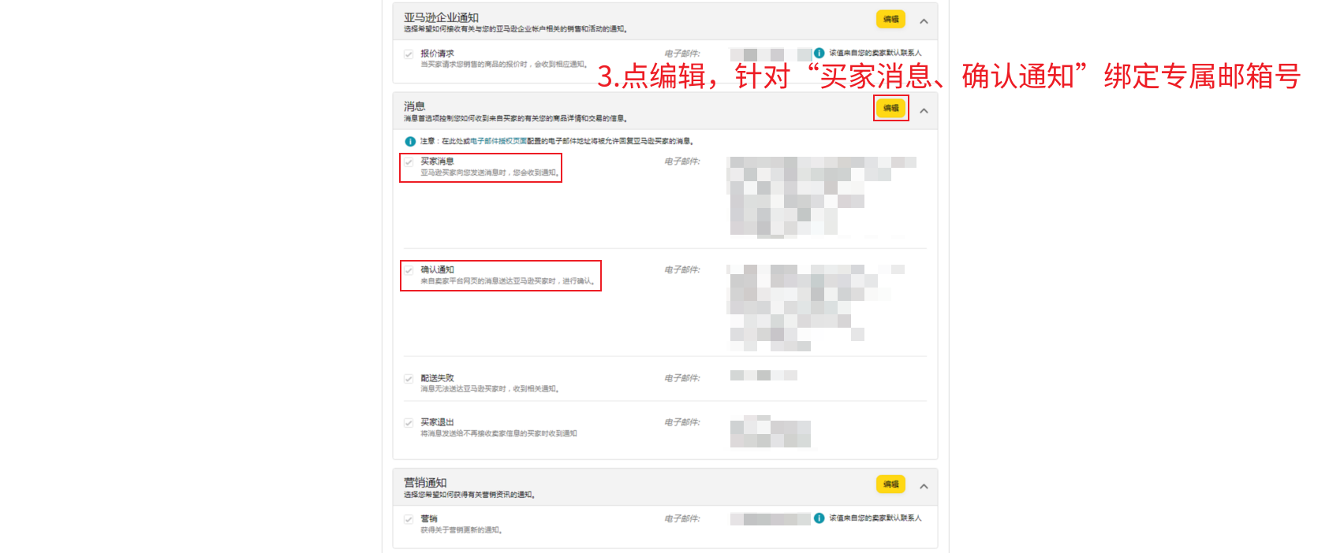Toggle the 买家消息 checkbox
The height and width of the screenshot is (553, 1329).
pyautogui.click(x=409, y=162)
